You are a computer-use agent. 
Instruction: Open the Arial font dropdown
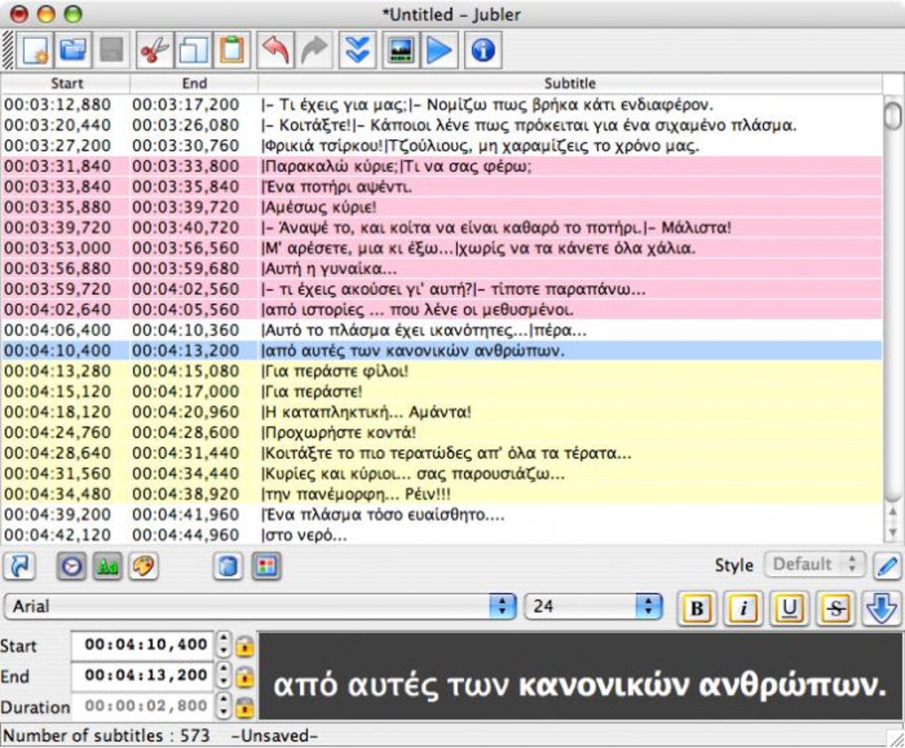(260, 606)
